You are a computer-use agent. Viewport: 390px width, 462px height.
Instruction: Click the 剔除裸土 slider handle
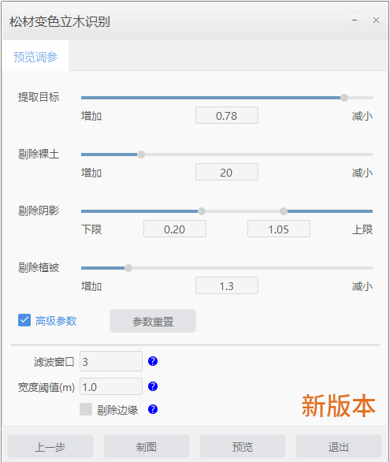click(x=141, y=155)
